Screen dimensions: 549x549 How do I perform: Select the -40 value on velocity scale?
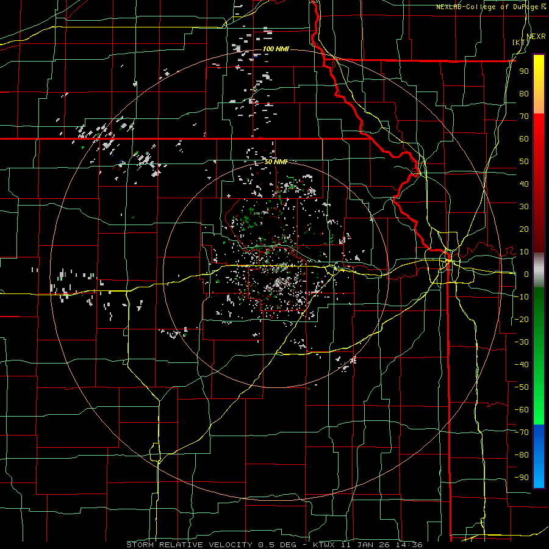522,364
